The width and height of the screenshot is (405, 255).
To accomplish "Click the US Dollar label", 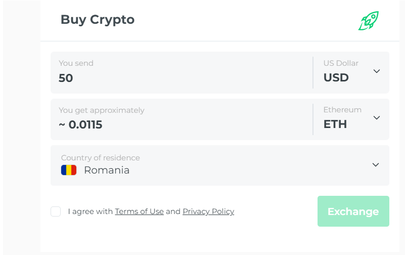I will (341, 63).
